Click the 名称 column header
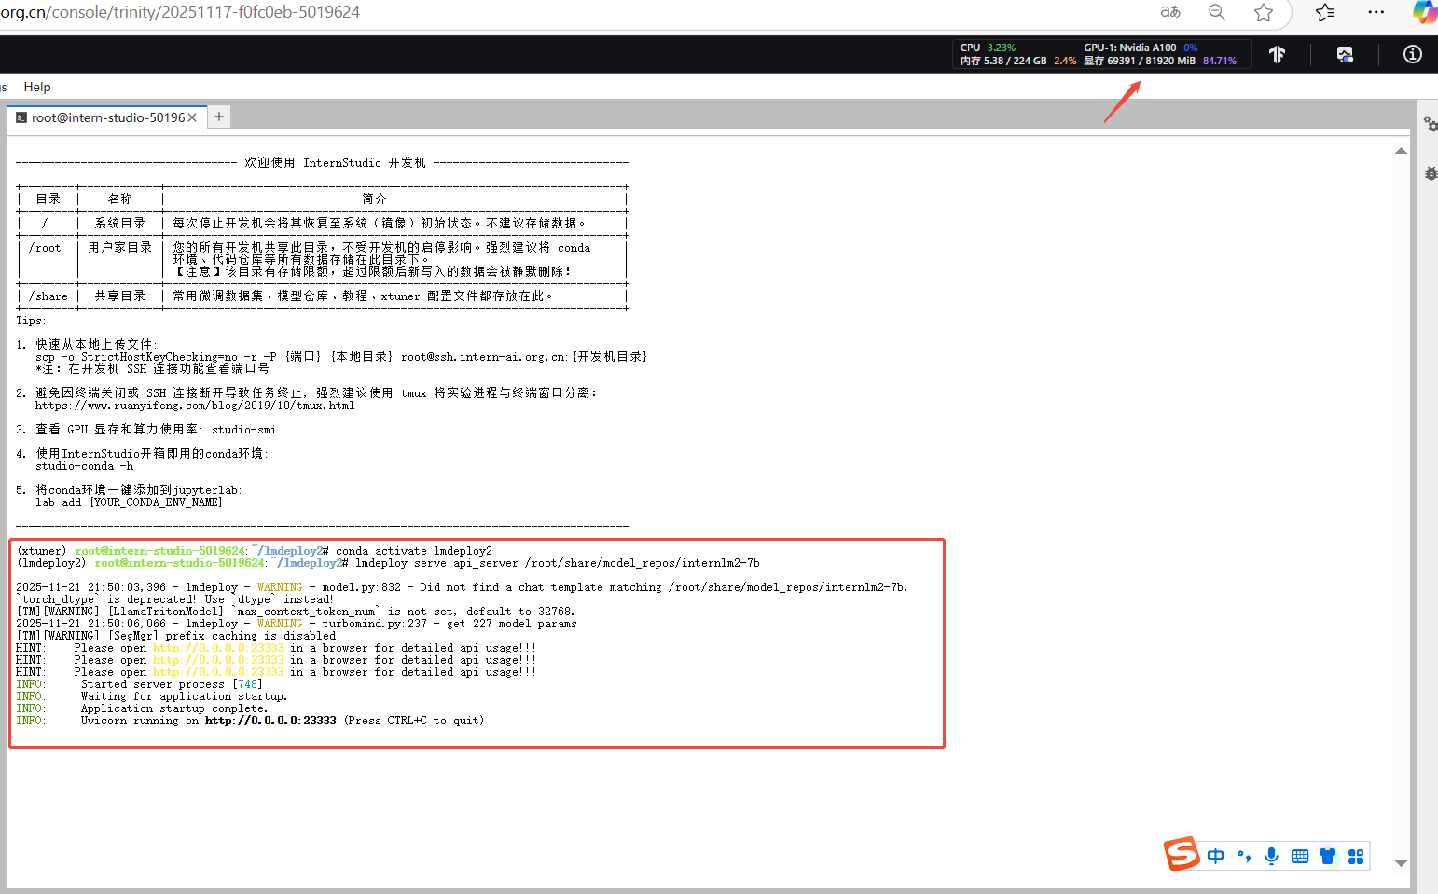The height and width of the screenshot is (894, 1438). tap(120, 199)
